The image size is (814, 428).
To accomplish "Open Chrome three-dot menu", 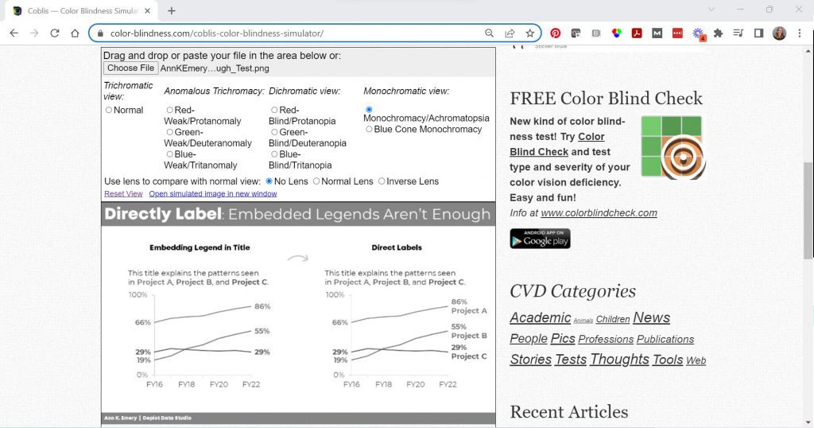I will (800, 33).
